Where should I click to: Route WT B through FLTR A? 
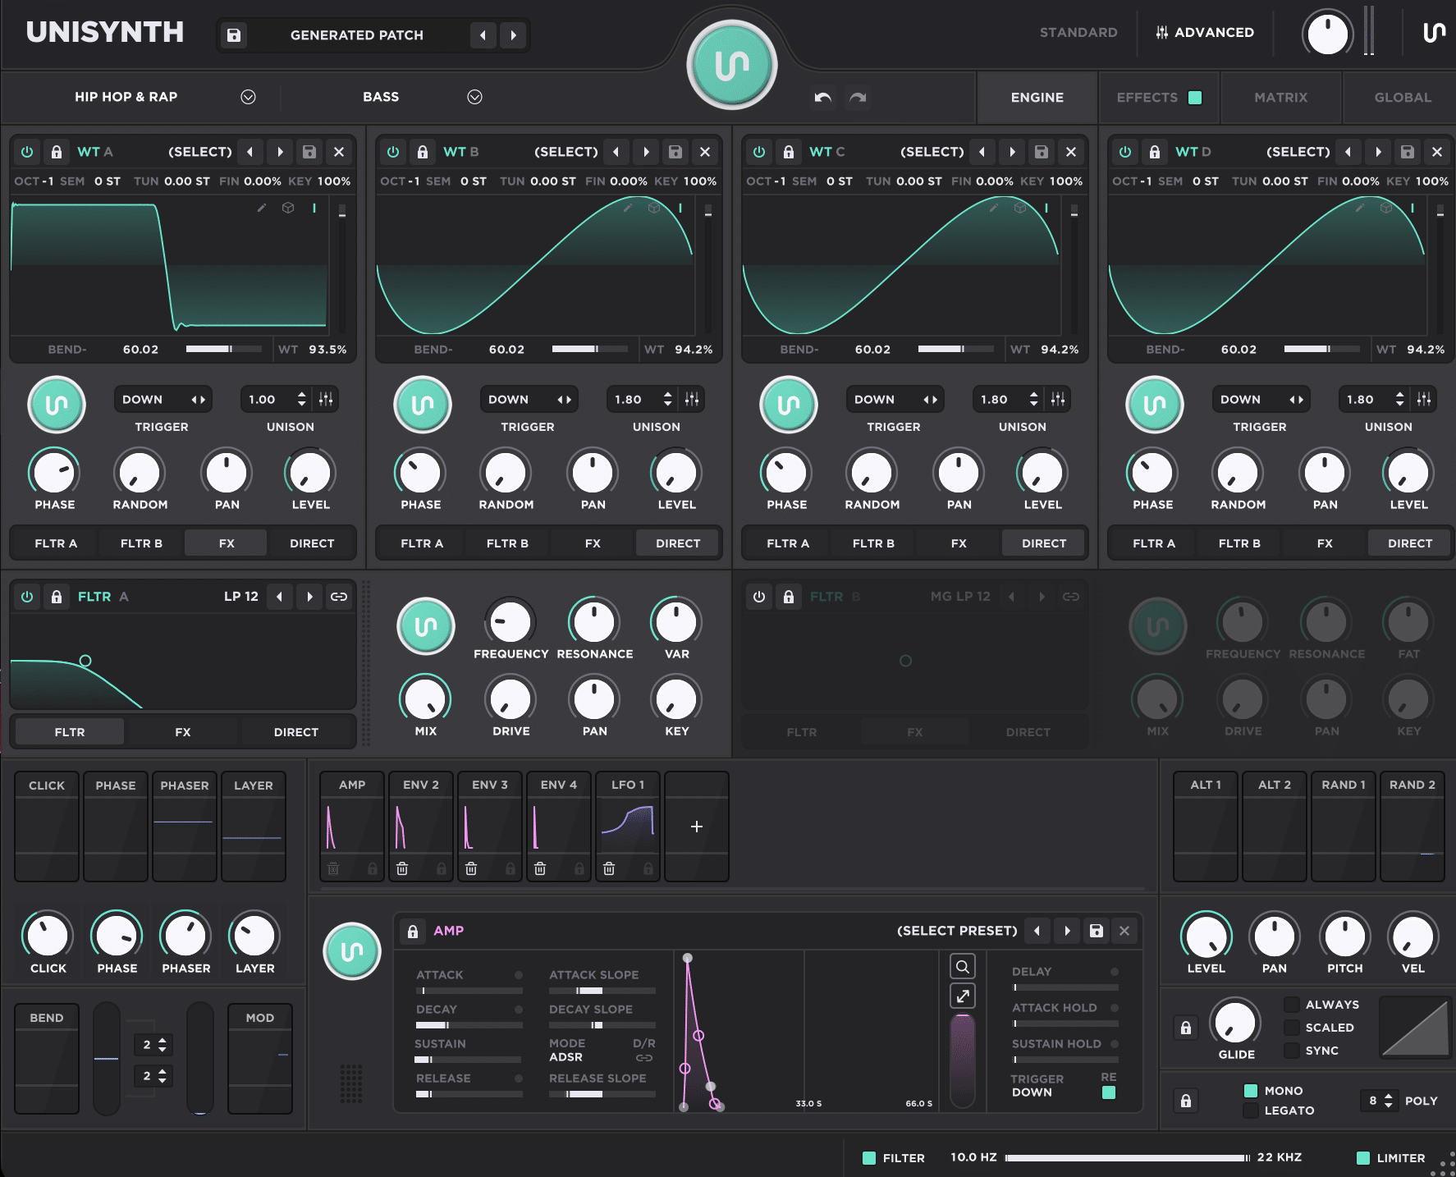click(x=422, y=543)
